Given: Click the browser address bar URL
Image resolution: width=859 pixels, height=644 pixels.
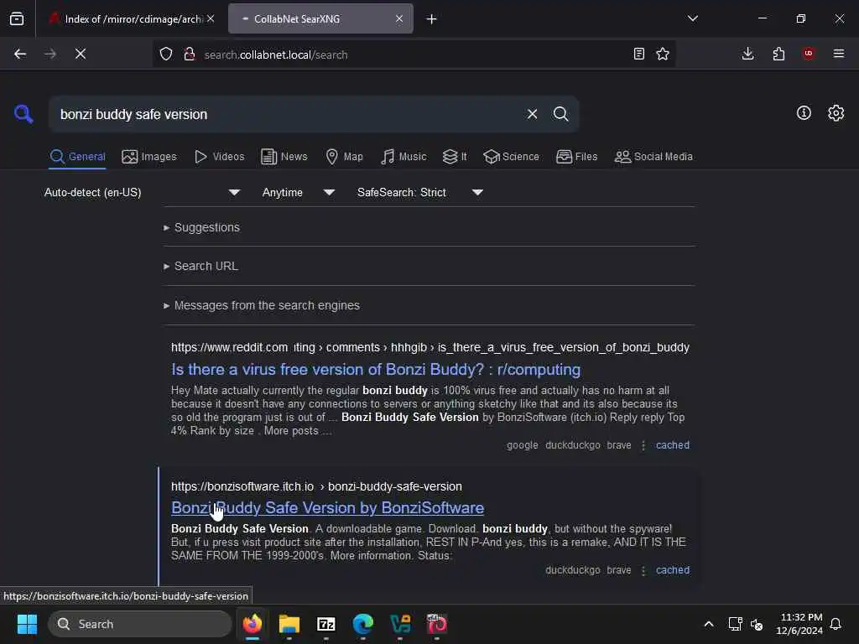Looking at the screenshot, I should pos(275,55).
